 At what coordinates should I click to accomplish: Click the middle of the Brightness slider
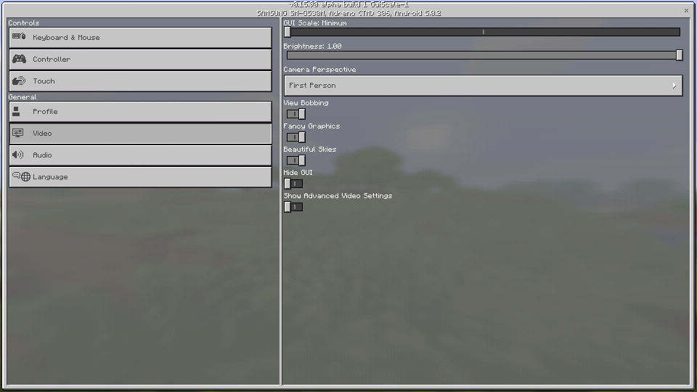coord(484,55)
